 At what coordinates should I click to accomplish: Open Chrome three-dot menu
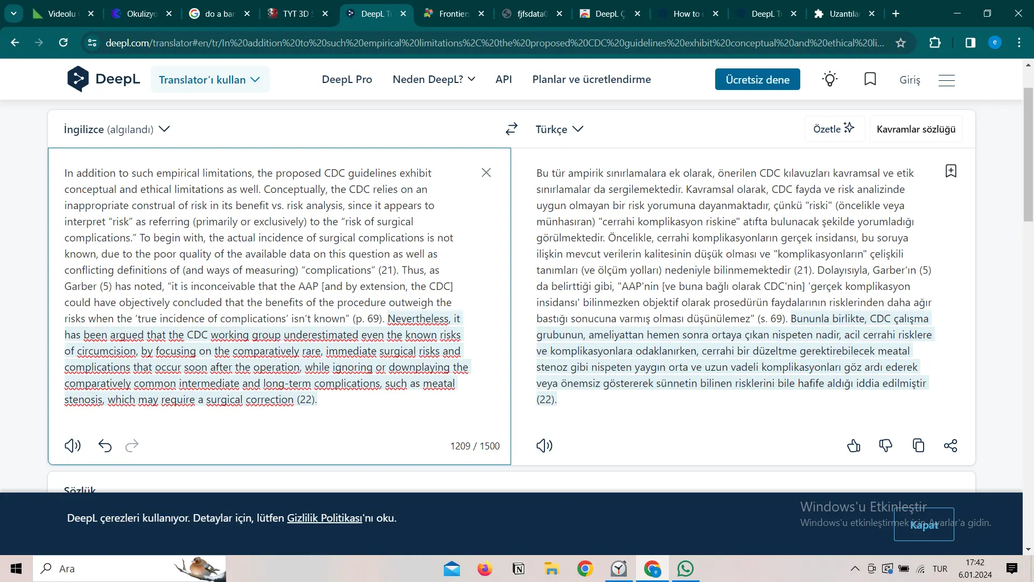point(1019,43)
